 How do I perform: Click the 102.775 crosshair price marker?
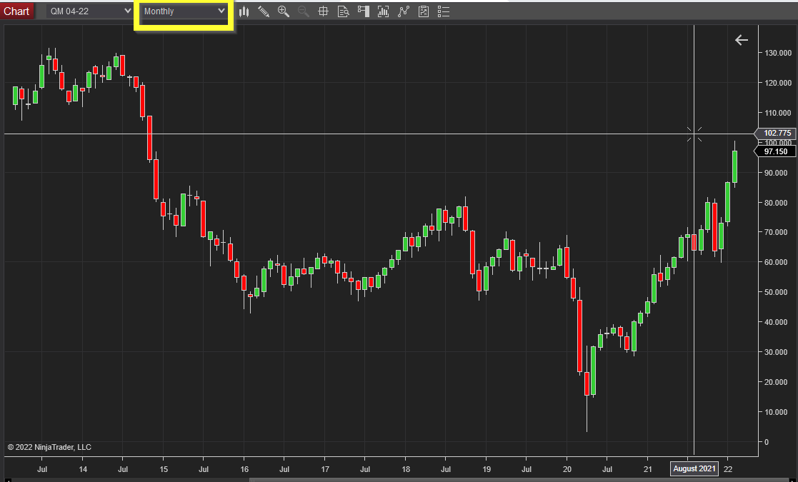point(775,134)
